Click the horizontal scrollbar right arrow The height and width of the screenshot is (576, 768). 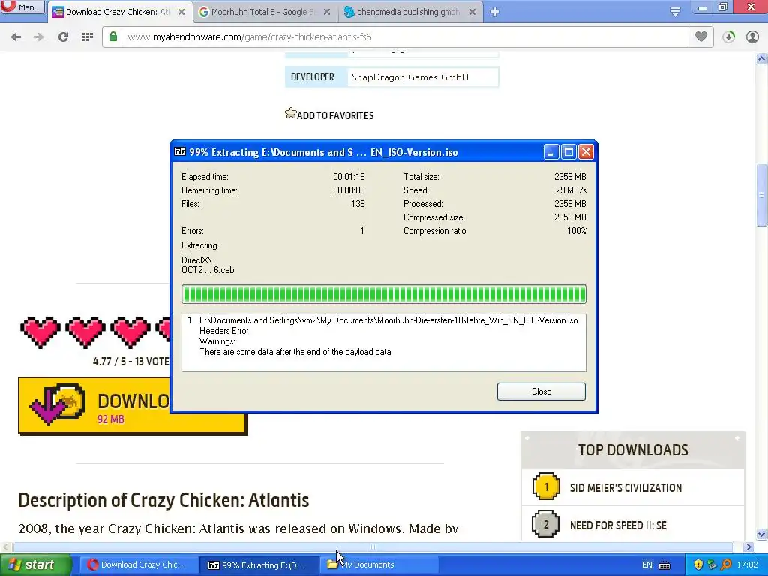pyautogui.click(x=749, y=547)
